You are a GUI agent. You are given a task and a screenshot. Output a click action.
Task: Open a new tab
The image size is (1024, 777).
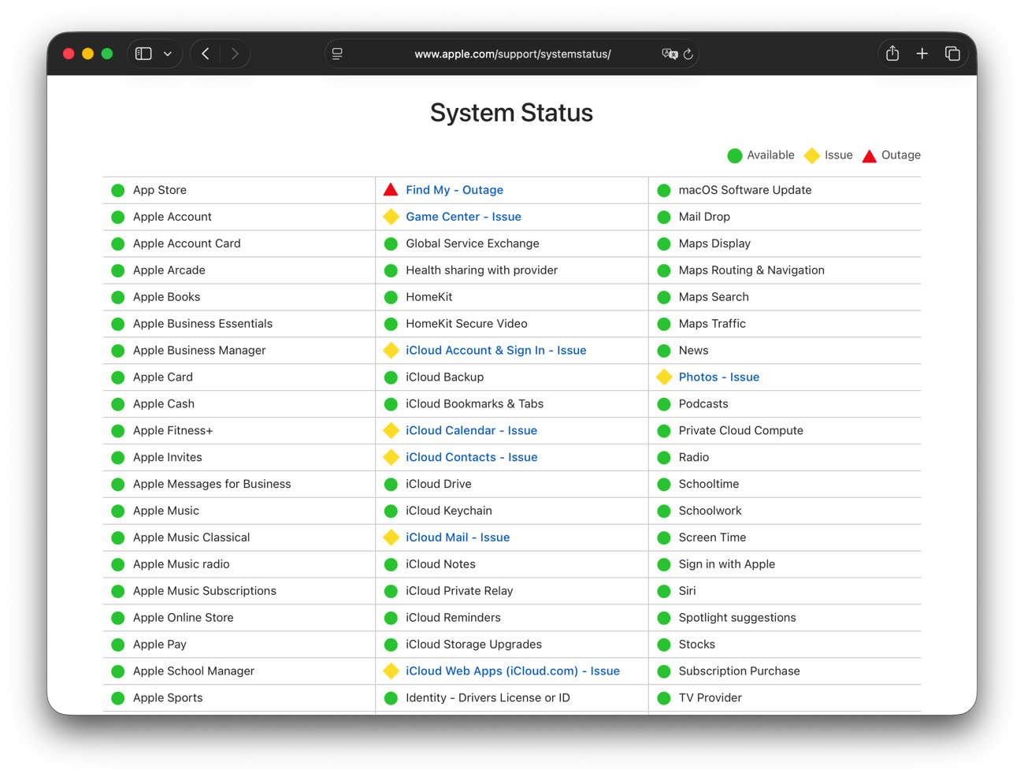(x=922, y=54)
